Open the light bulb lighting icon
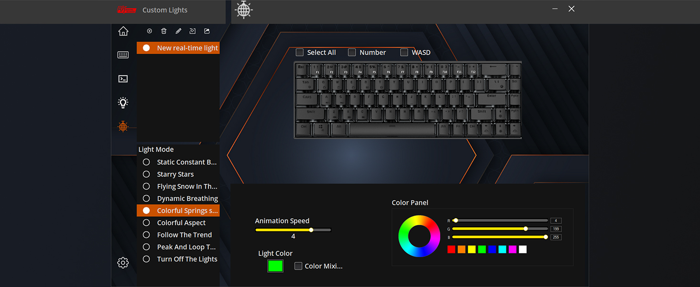Viewport: 700px width, 287px height. 123,102
